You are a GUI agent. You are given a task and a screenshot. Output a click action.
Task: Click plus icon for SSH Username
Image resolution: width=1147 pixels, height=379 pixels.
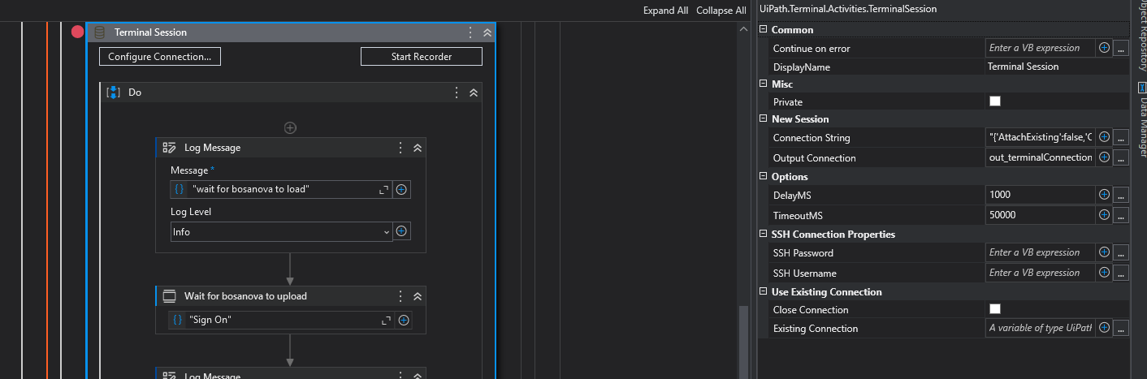pyautogui.click(x=1104, y=273)
